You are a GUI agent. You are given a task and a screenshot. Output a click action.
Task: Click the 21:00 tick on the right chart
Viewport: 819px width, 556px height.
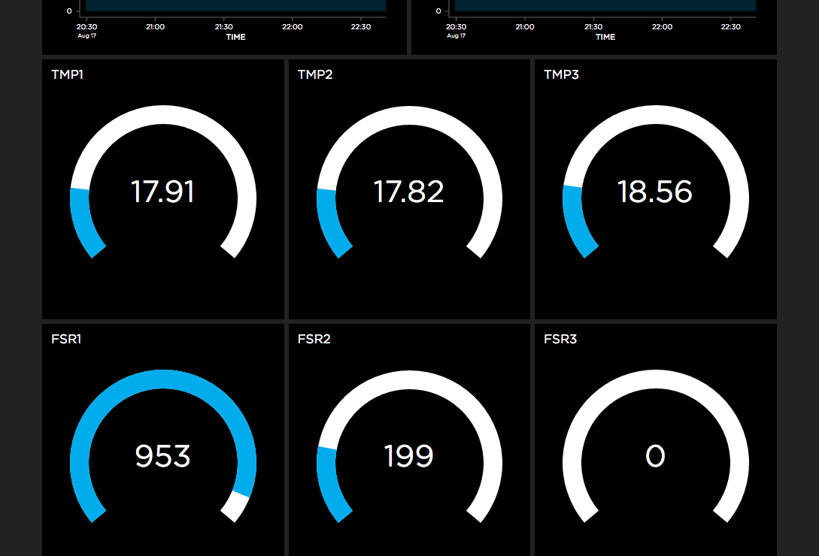pyautogui.click(x=524, y=26)
